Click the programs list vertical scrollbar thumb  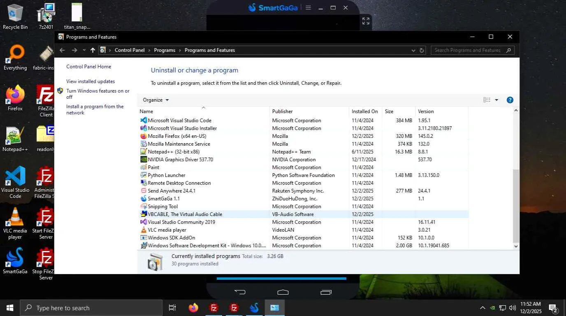click(x=516, y=206)
